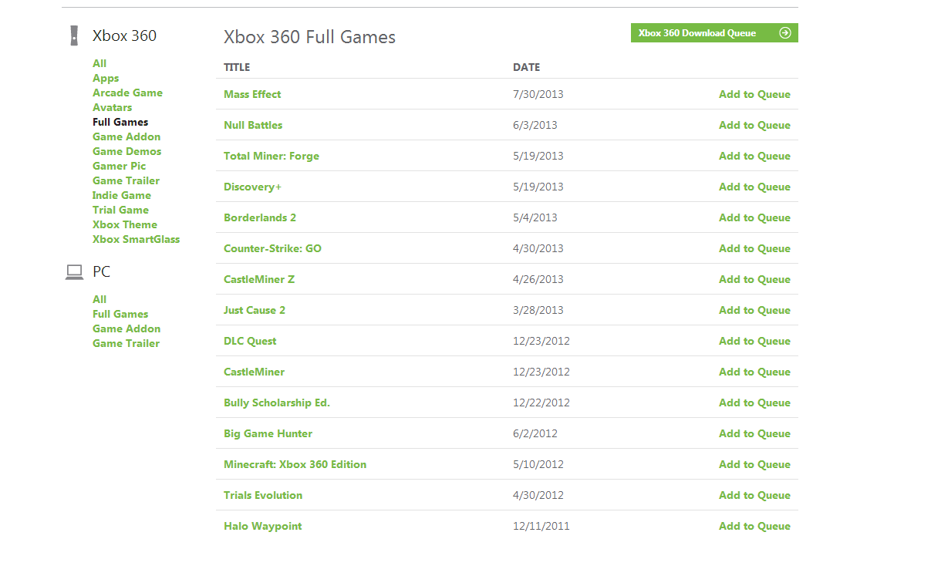931x576 pixels.
Task: Open the Gamer Pic category
Action: [x=119, y=166]
